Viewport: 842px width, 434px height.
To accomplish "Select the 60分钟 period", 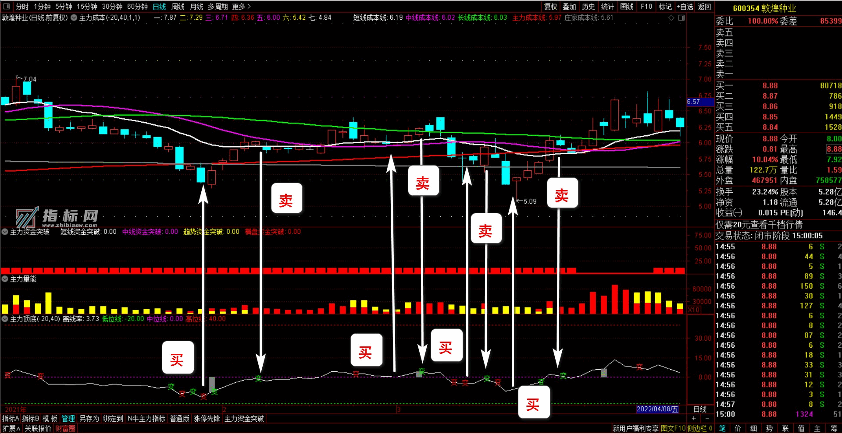I will click(x=137, y=7).
